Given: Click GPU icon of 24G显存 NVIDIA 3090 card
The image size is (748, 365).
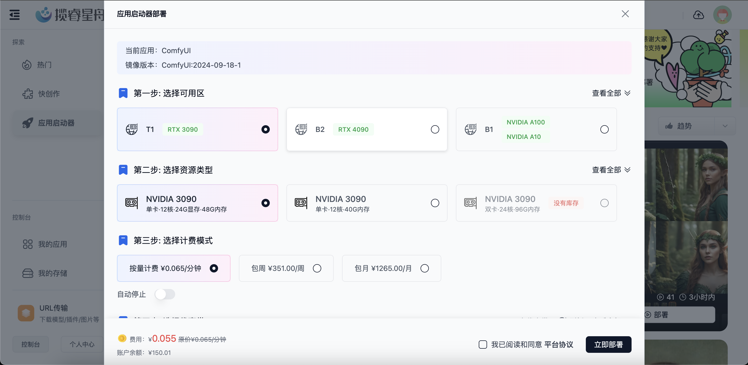Looking at the screenshot, I should tap(132, 203).
